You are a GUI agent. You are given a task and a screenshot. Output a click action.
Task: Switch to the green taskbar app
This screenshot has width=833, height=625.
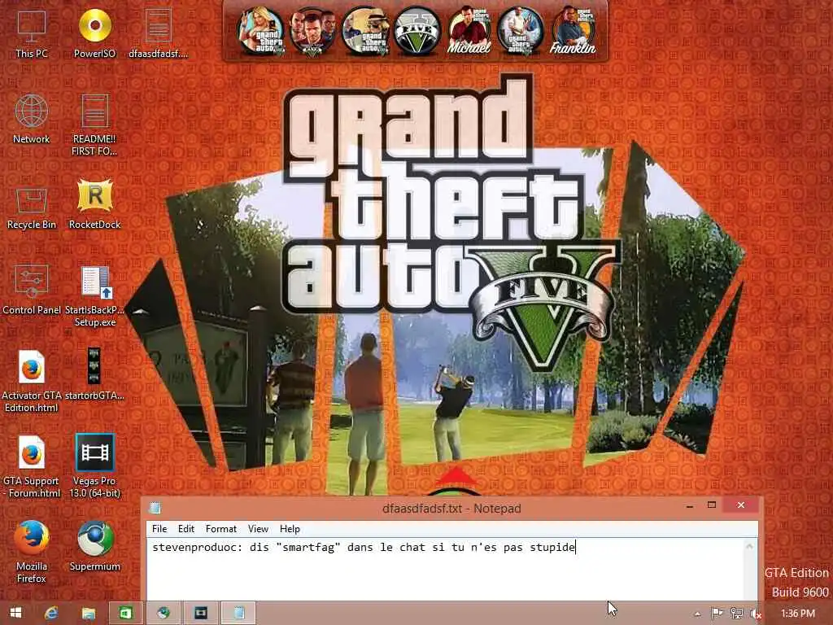(125, 613)
